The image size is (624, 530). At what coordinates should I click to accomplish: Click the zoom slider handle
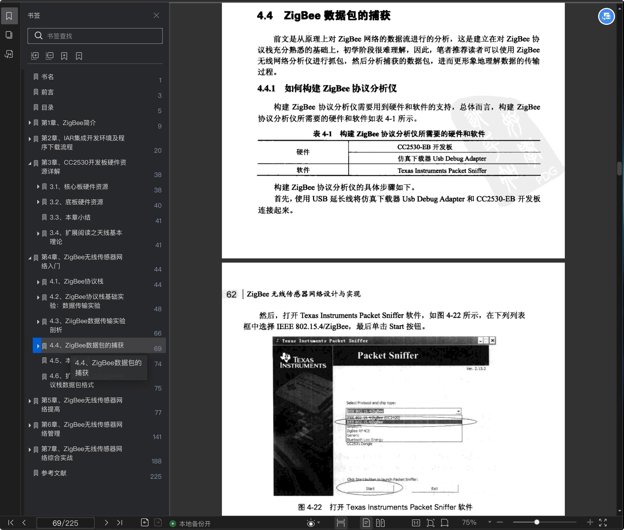pyautogui.click(x=537, y=522)
